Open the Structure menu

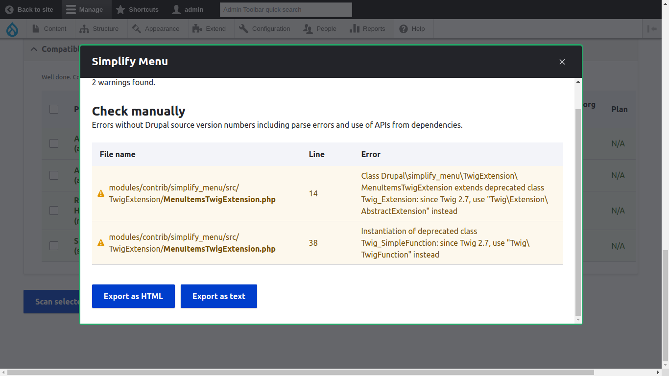[99, 29]
